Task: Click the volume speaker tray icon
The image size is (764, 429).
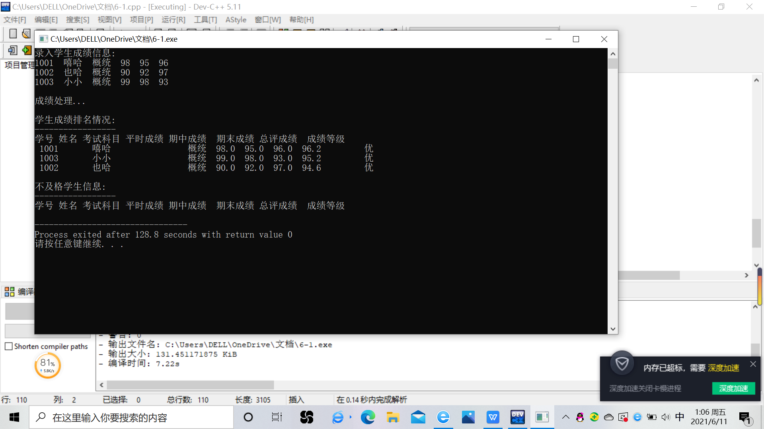Action: (665, 417)
